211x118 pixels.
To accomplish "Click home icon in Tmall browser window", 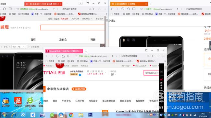I will click(x=63, y=56).
